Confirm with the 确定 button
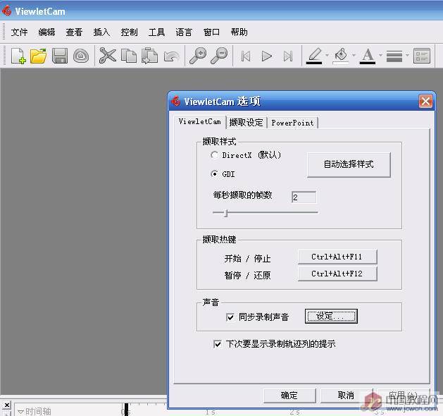The width and height of the screenshot is (443, 416). pyautogui.click(x=289, y=396)
